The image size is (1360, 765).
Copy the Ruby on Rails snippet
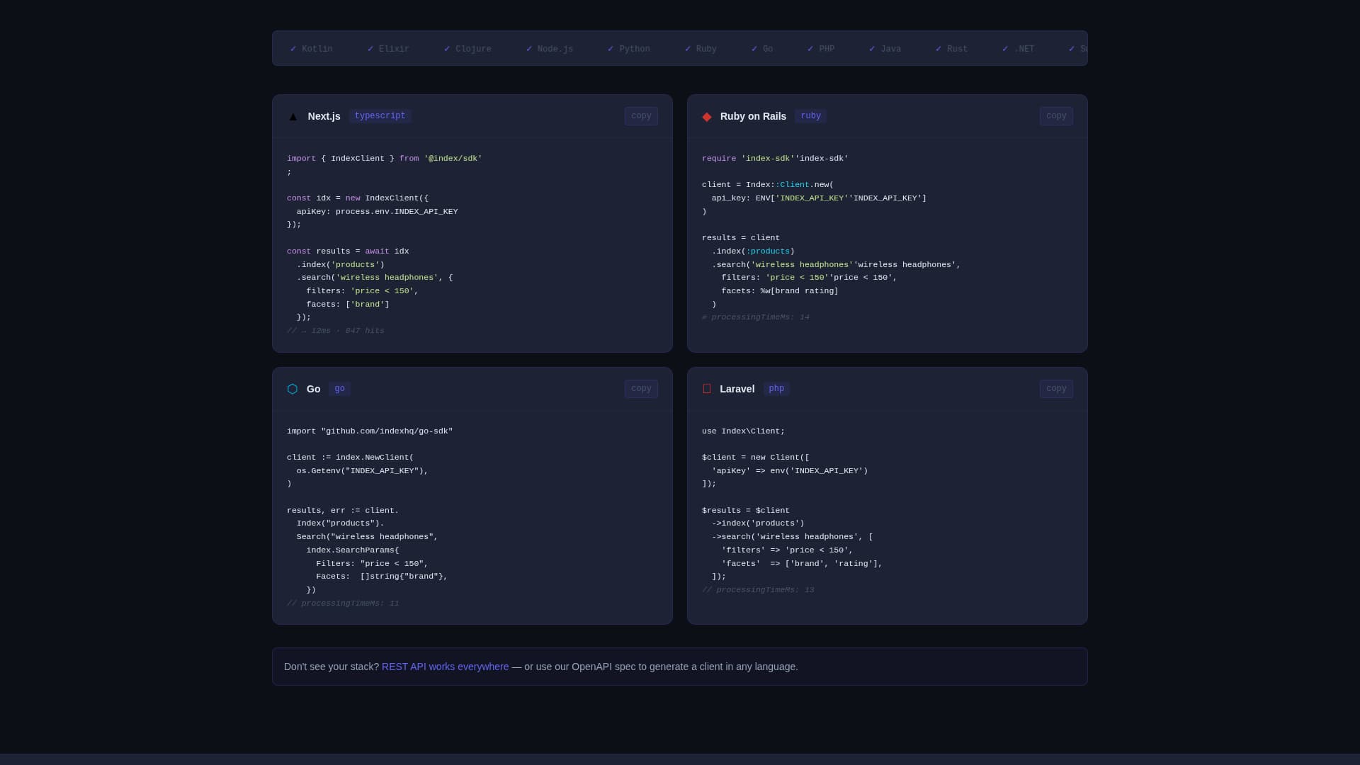pos(1056,116)
